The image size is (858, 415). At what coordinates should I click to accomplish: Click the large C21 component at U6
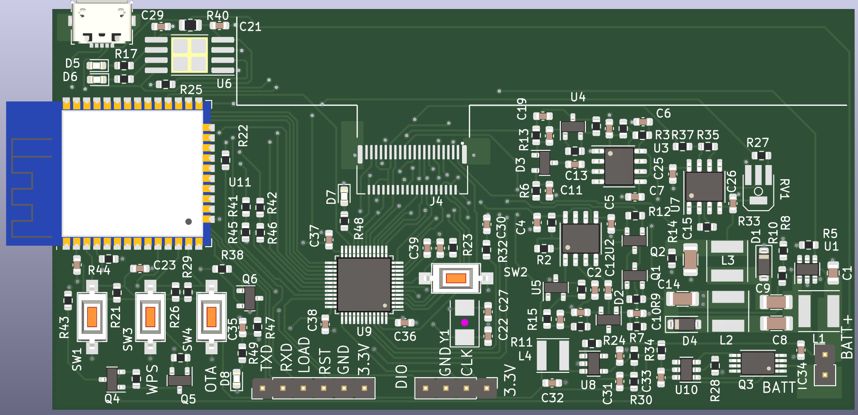190,25
